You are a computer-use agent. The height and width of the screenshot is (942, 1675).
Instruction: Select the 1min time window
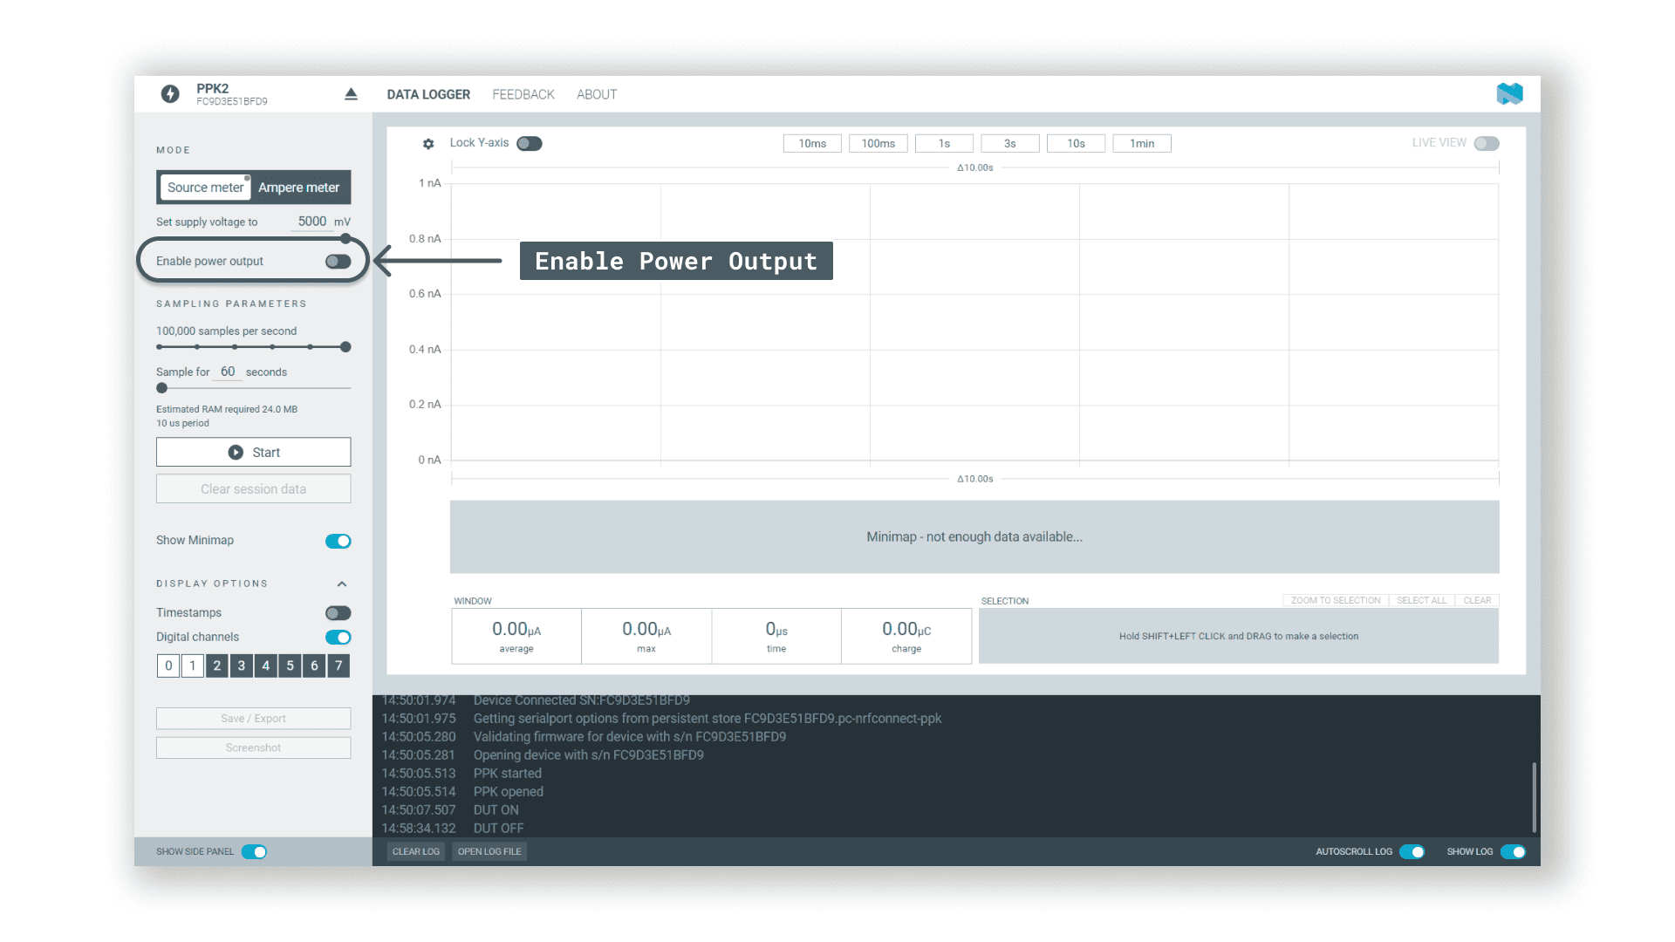(x=1141, y=144)
